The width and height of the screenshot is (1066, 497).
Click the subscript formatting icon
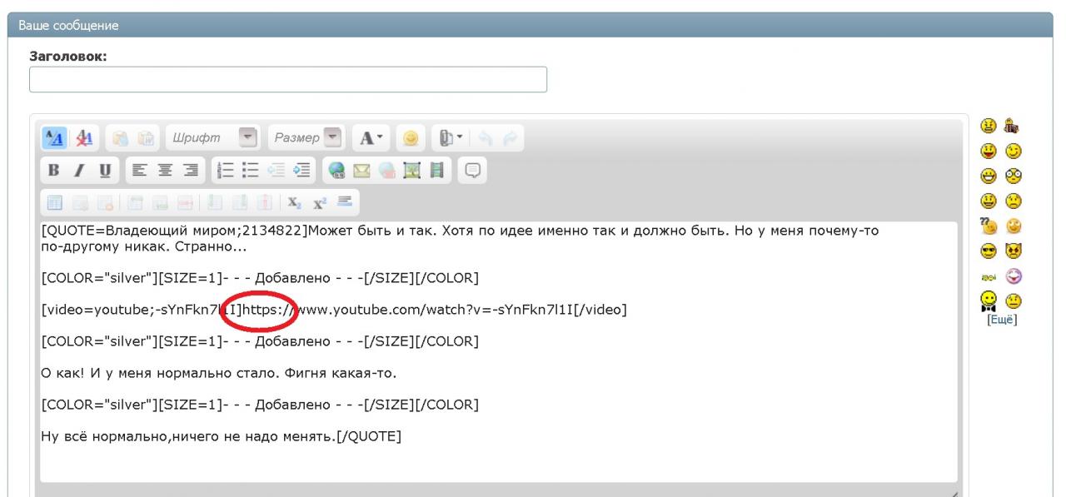tap(294, 201)
